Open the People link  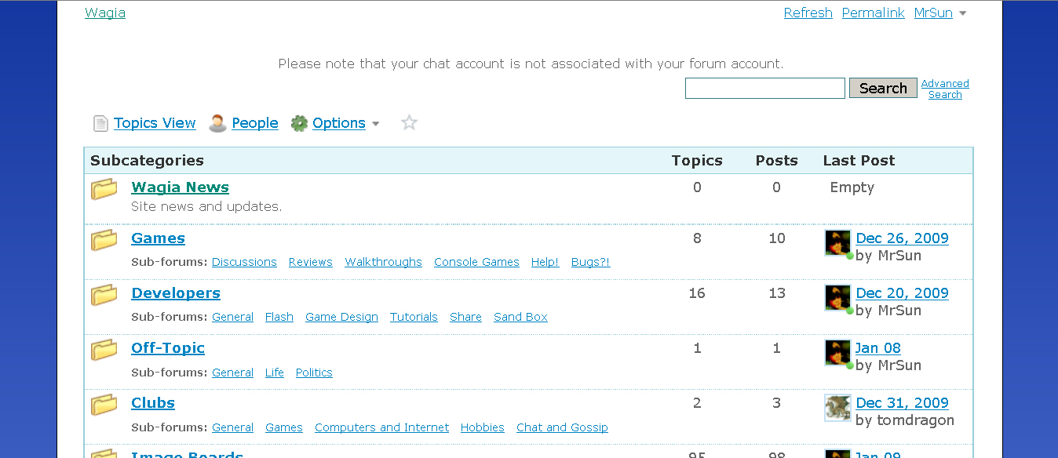[x=255, y=123]
